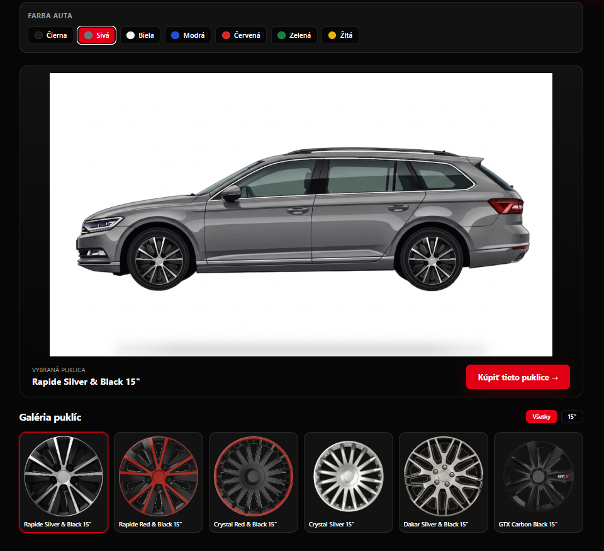Screen dimensions: 604x551
Task: Pick Crystal Red & Black 15" hubcap
Action: [x=254, y=482]
